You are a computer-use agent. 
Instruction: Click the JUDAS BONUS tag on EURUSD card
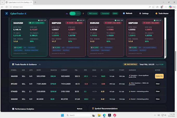95,50
